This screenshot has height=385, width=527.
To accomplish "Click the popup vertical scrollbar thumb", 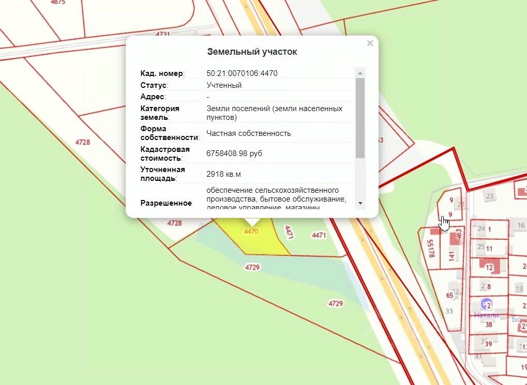I will point(360,118).
